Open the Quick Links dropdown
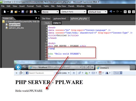 pos(63,73)
